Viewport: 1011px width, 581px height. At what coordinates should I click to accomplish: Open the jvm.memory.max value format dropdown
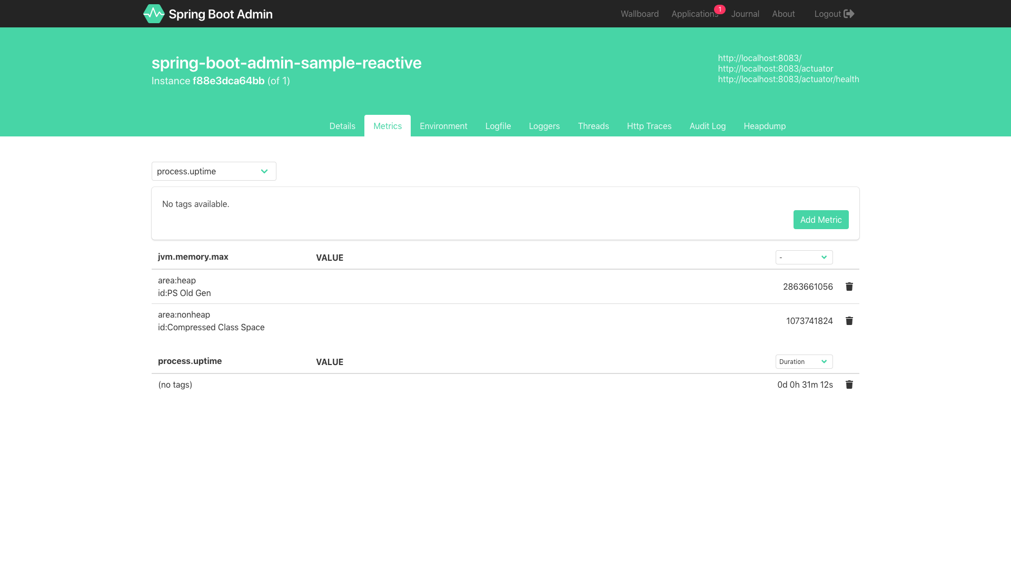pyautogui.click(x=804, y=257)
